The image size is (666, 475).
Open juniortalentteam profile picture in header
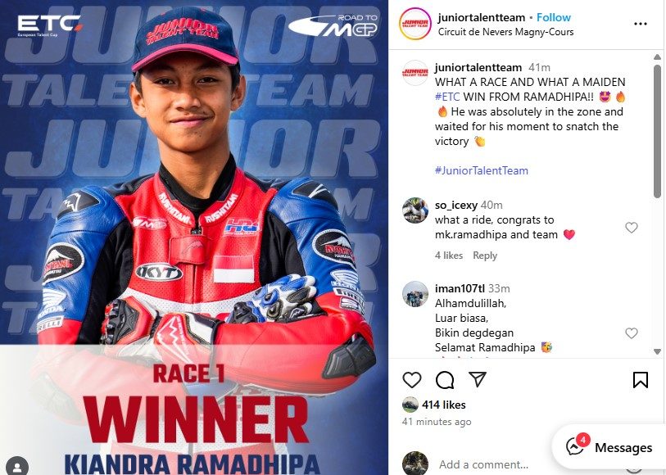415,24
